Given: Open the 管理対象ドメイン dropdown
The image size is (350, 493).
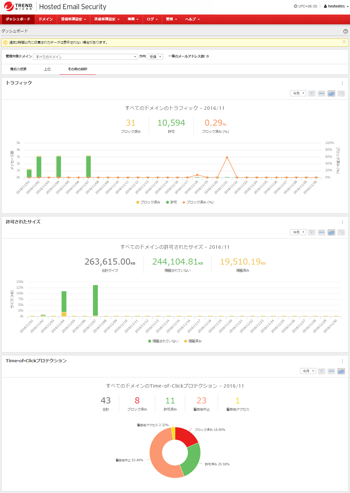Looking at the screenshot, I should tap(86, 57).
